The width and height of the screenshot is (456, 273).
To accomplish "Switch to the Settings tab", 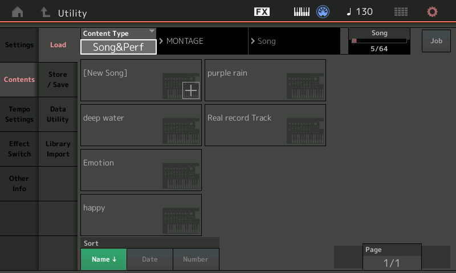I will (19, 45).
